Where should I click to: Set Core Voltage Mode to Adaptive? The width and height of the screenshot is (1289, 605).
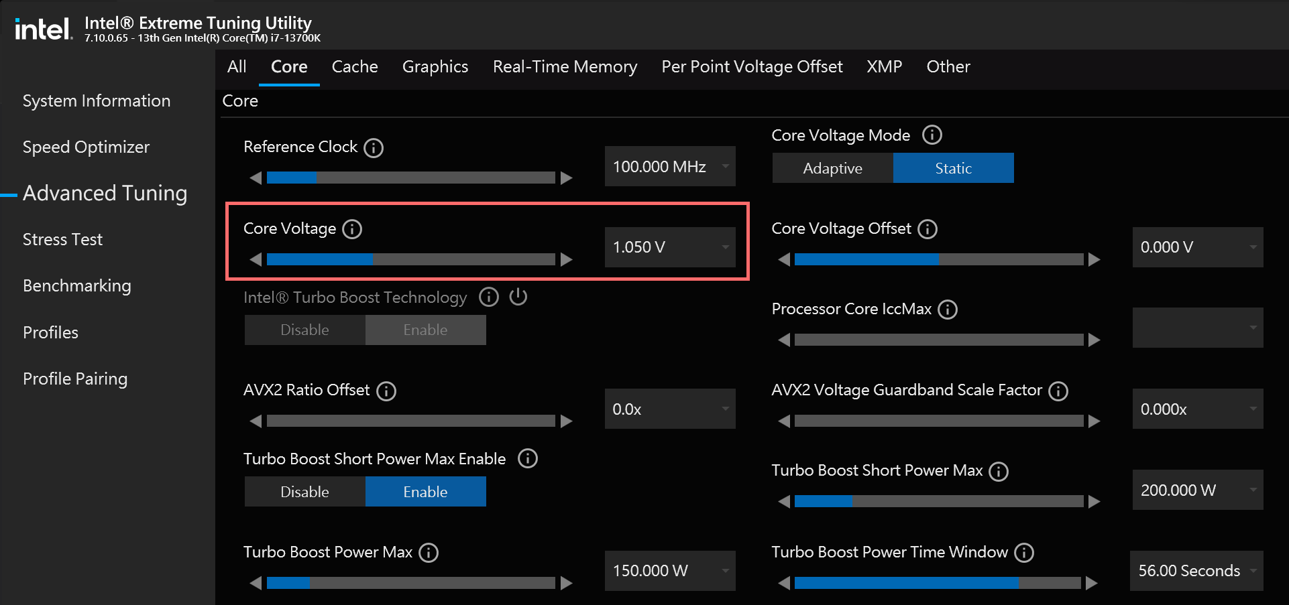click(x=832, y=168)
